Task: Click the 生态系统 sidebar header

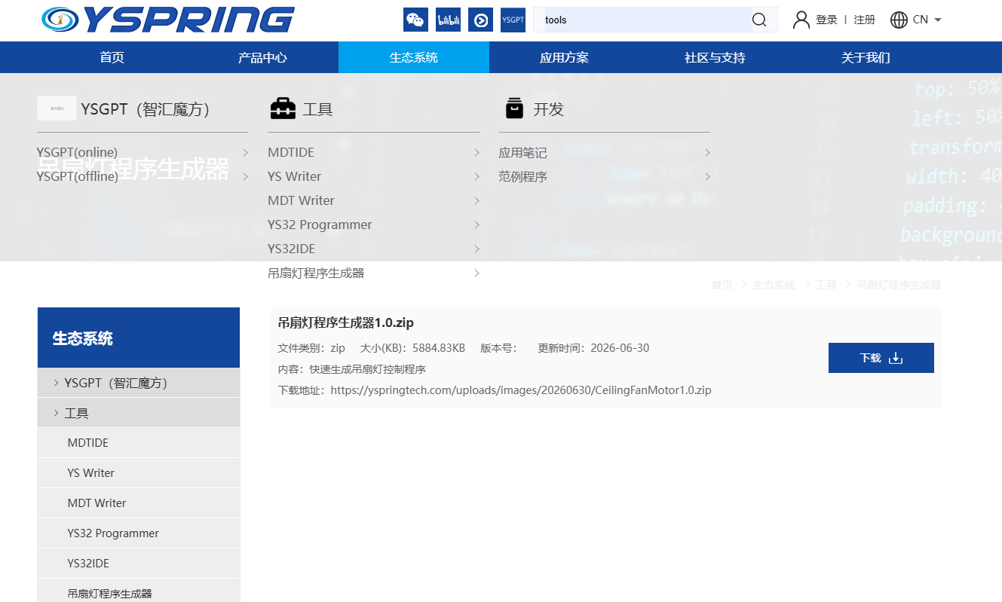Action: (x=139, y=338)
